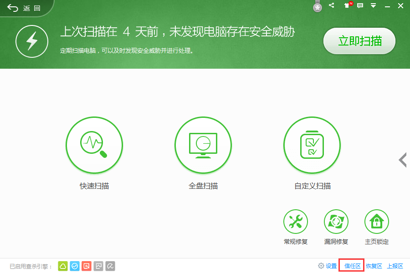Click the 已启用查杀引擎 status text

coord(31,267)
